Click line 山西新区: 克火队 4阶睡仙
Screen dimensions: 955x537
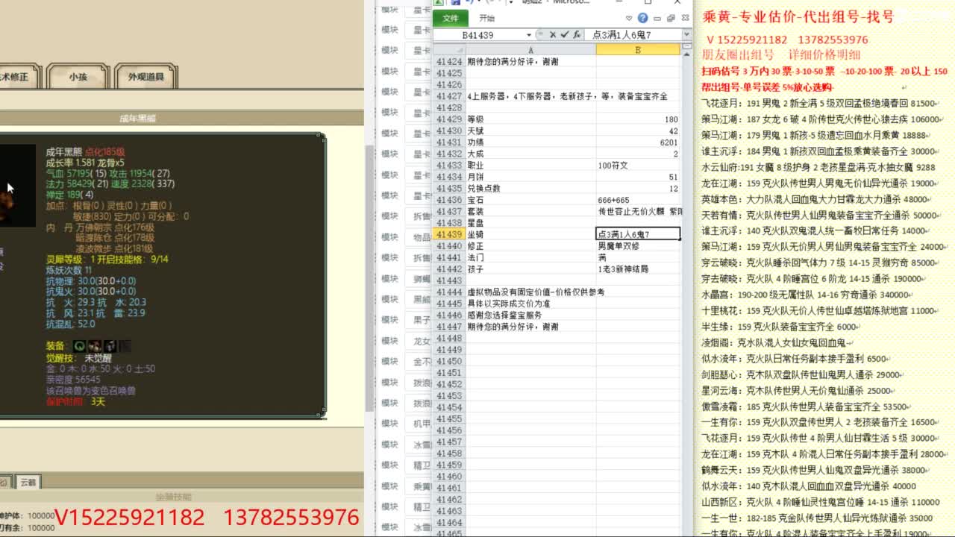click(x=821, y=503)
